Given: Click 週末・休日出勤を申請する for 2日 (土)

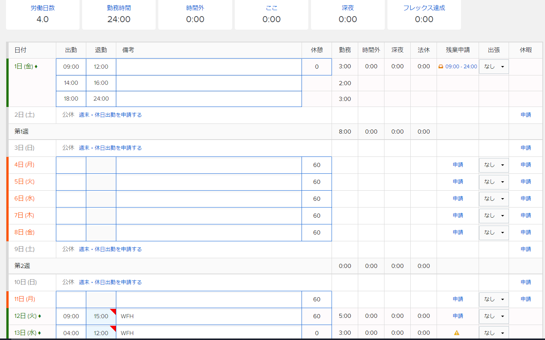Looking at the screenshot, I should click(110, 115).
